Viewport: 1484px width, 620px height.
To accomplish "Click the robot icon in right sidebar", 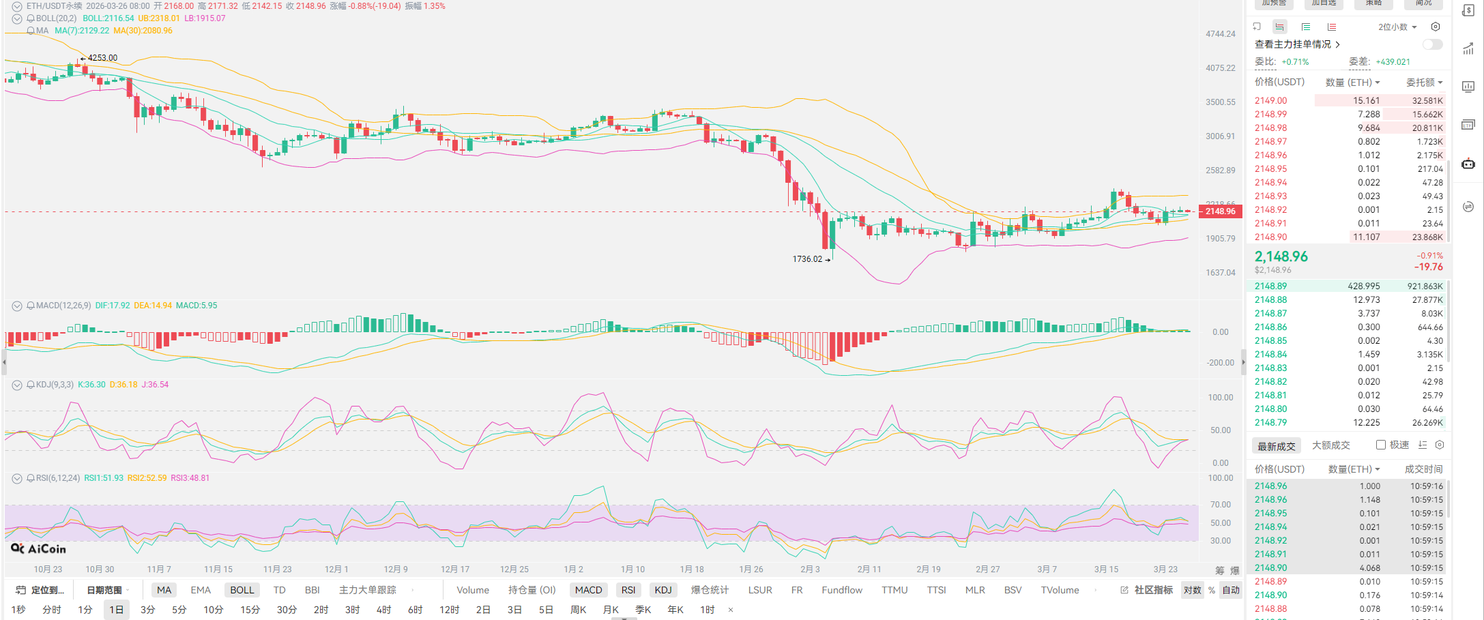I will pyautogui.click(x=1468, y=164).
